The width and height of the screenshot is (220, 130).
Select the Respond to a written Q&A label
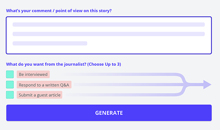pos(44,85)
